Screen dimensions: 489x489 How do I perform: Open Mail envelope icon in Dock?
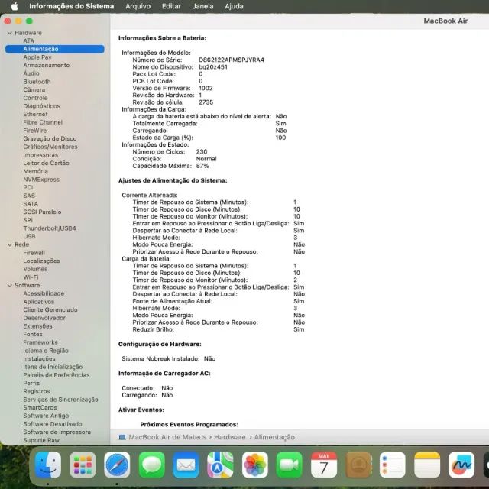click(186, 465)
